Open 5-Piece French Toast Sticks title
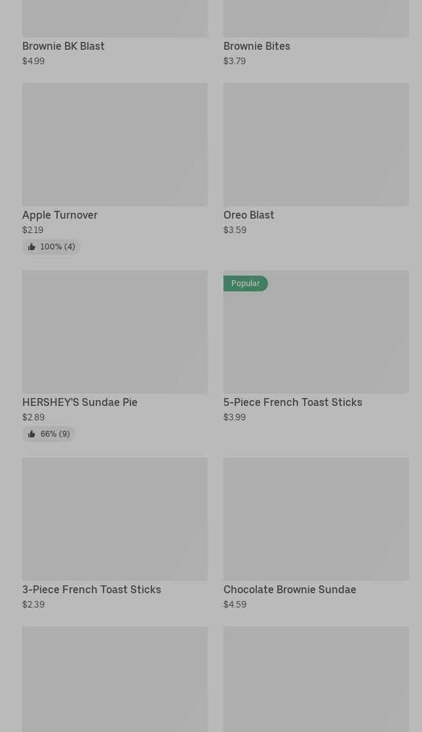This screenshot has width=422, height=732. coord(293,402)
